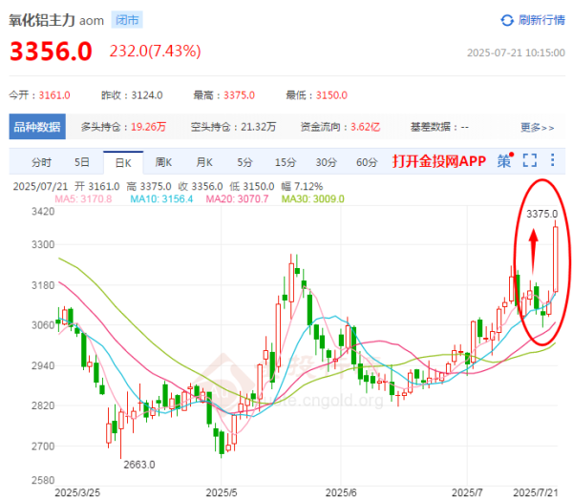
Task: Select the 日K tab
Action: (123, 162)
